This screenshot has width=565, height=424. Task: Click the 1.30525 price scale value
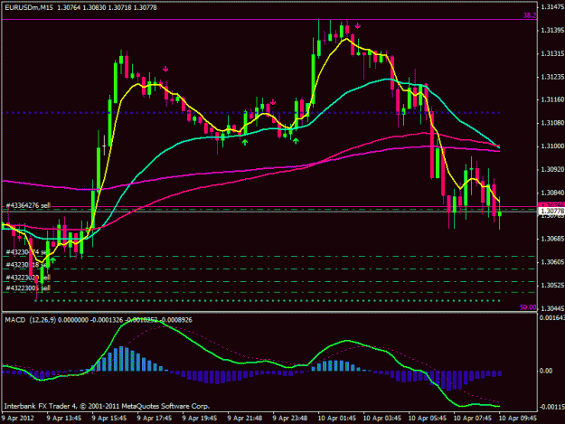click(552, 286)
